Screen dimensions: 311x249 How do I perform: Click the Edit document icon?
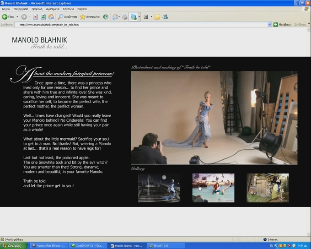click(146, 17)
